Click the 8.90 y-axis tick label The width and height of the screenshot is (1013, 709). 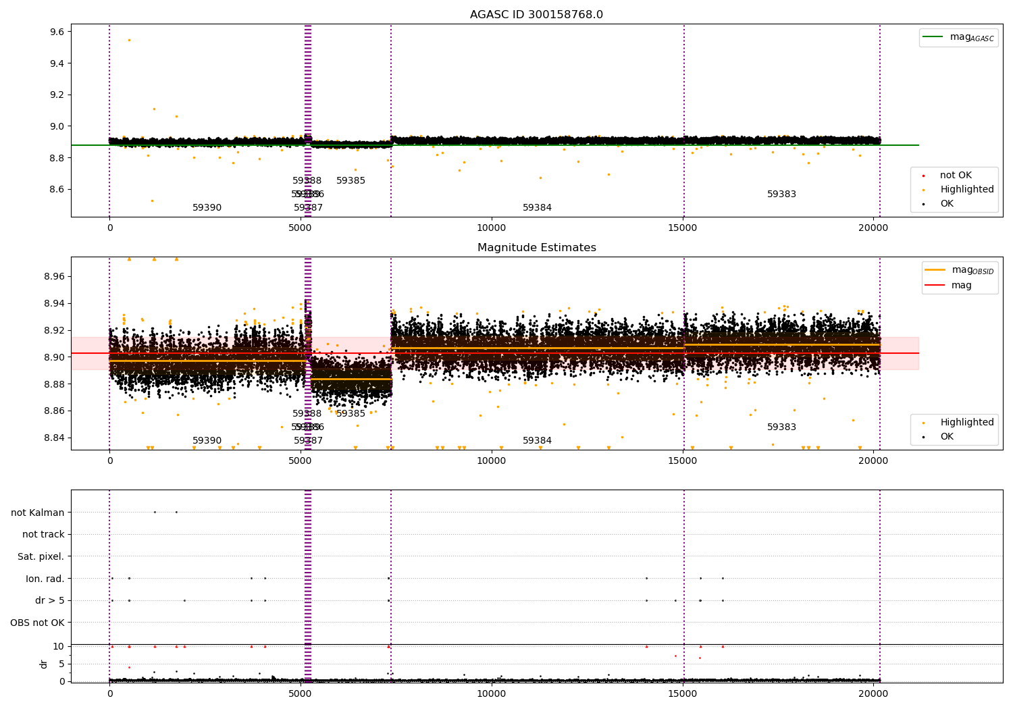[55, 357]
